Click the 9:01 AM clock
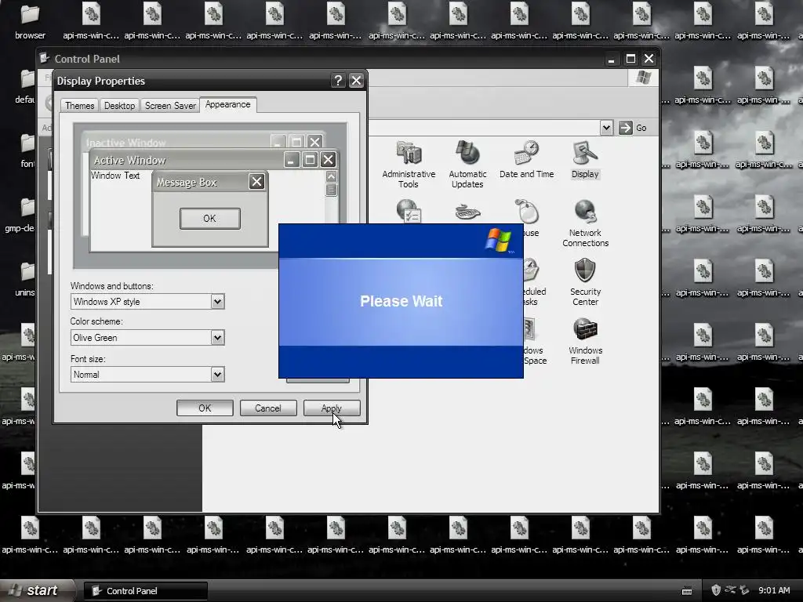The image size is (803, 602). coord(774,590)
